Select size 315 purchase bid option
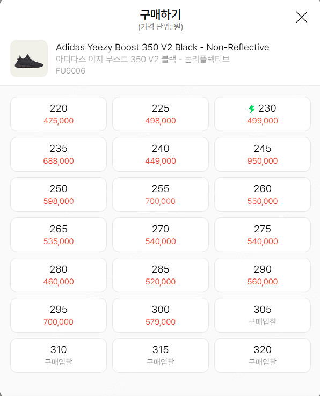Screen dimensions: 320x396 [161, 355]
